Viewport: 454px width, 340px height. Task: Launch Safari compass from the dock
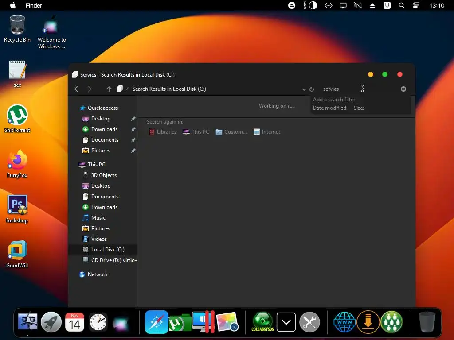click(157, 322)
